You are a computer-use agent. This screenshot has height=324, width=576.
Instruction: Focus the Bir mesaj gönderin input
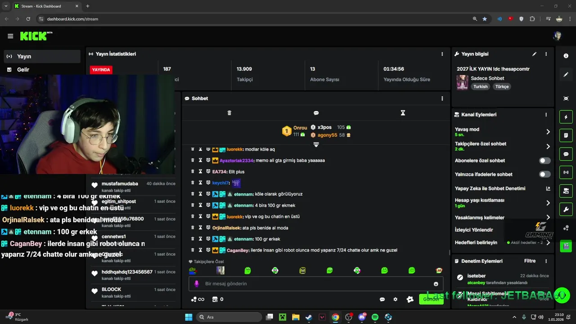pos(316,284)
